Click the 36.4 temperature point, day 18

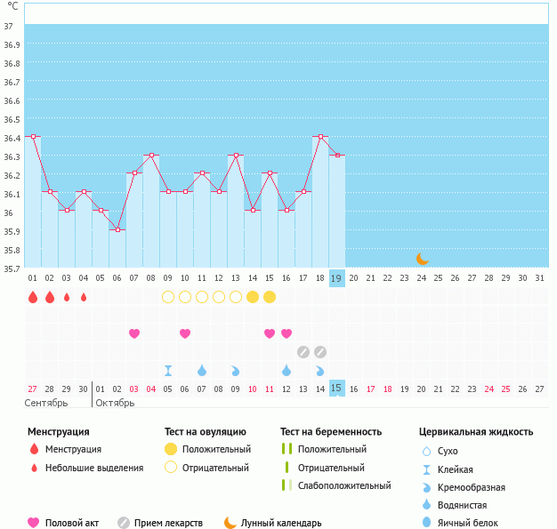[x=320, y=137]
